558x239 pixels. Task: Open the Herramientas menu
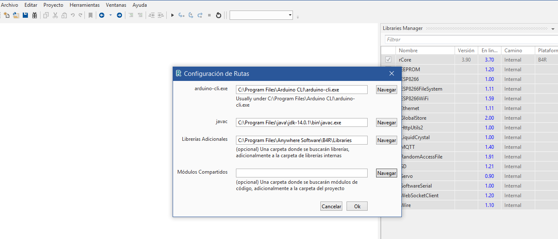coord(84,5)
